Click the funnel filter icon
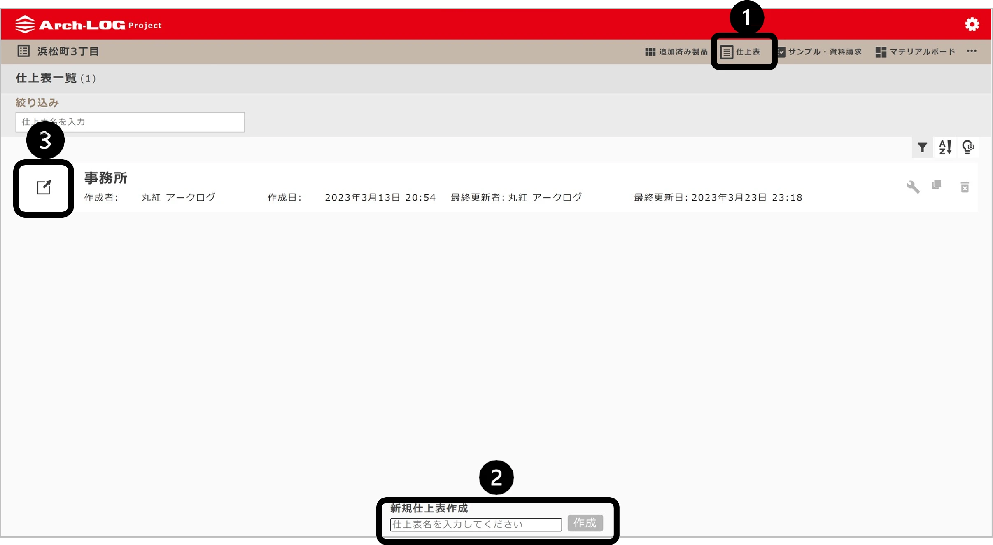Viewport: 993px width, 545px height. pyautogui.click(x=922, y=147)
